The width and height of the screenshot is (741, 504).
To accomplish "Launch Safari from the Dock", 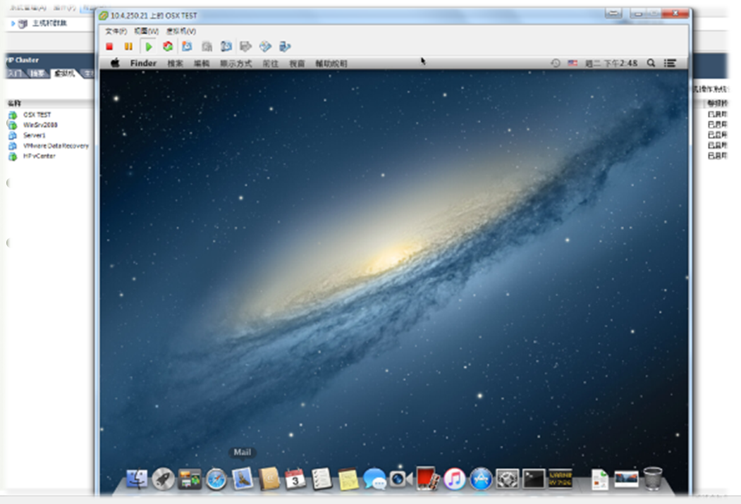I will pos(216,479).
